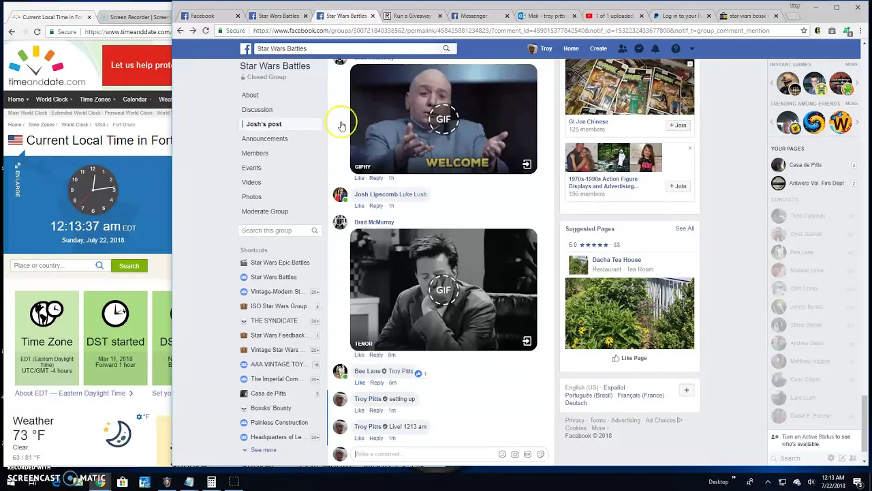Click the Create link in header

coord(598,48)
